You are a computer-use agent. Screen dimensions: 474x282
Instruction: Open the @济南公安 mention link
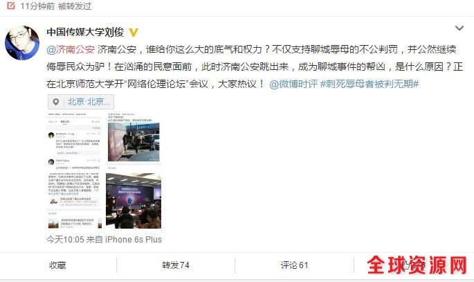click(71, 49)
